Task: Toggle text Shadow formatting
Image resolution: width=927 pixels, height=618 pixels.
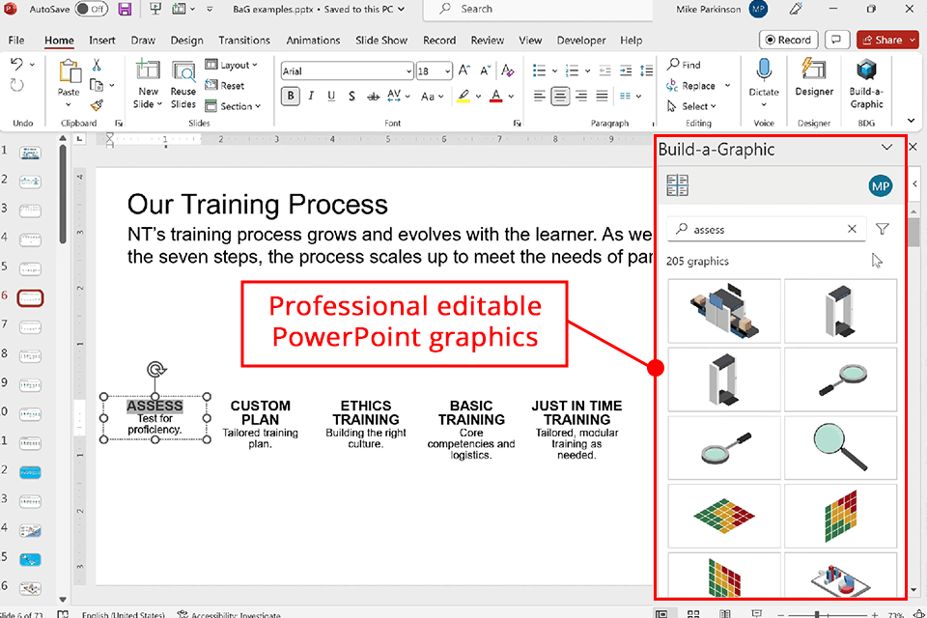Action: click(x=351, y=96)
